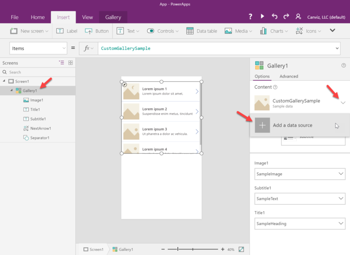
Task: Insert a Button control from ribbon
Action: [x=97, y=31]
